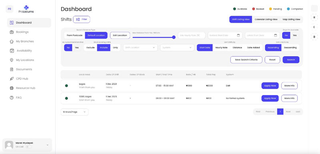Click the blank square at the top of the right-hand strip
Viewport: 320px width, 154px height.
coord(314,8)
